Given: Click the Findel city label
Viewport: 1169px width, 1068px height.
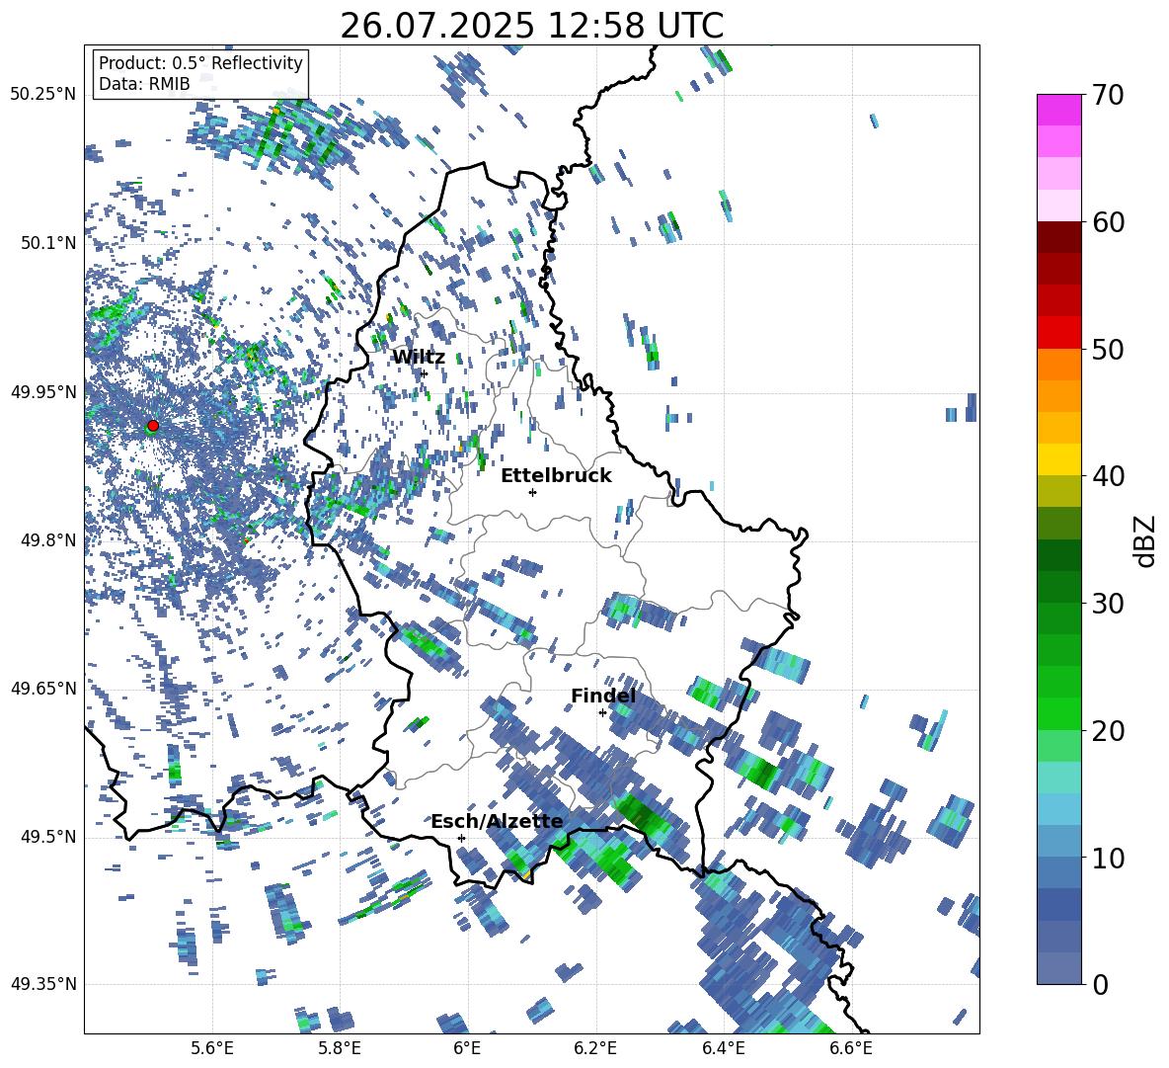Looking at the screenshot, I should (603, 696).
